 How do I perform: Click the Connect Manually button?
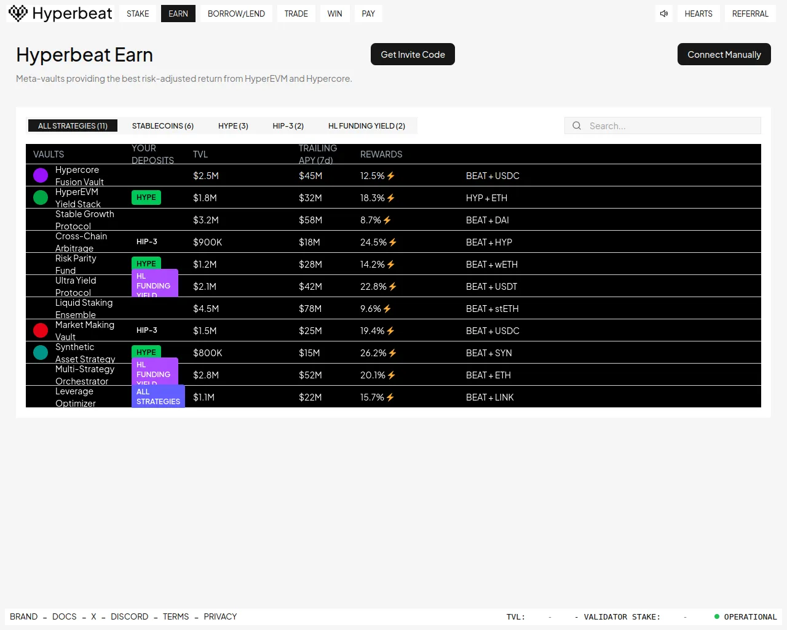click(x=724, y=54)
